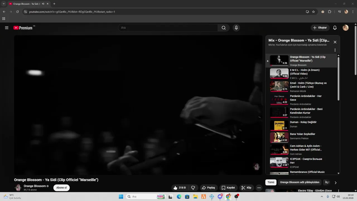Open the YouTube guide hamburger menu
The width and height of the screenshot is (357, 201).
7,28
